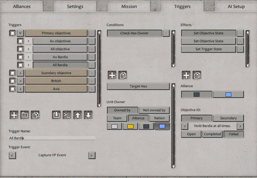Select the Triggers tab
This screenshot has height=178, width=257.
pyautogui.click(x=183, y=6)
